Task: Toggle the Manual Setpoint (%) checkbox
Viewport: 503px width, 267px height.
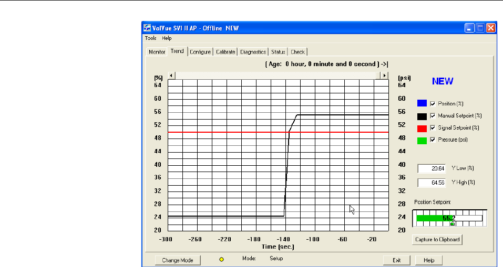Action: pyautogui.click(x=433, y=115)
